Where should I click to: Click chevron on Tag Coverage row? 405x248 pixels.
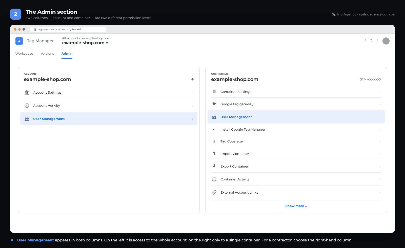[380, 141]
